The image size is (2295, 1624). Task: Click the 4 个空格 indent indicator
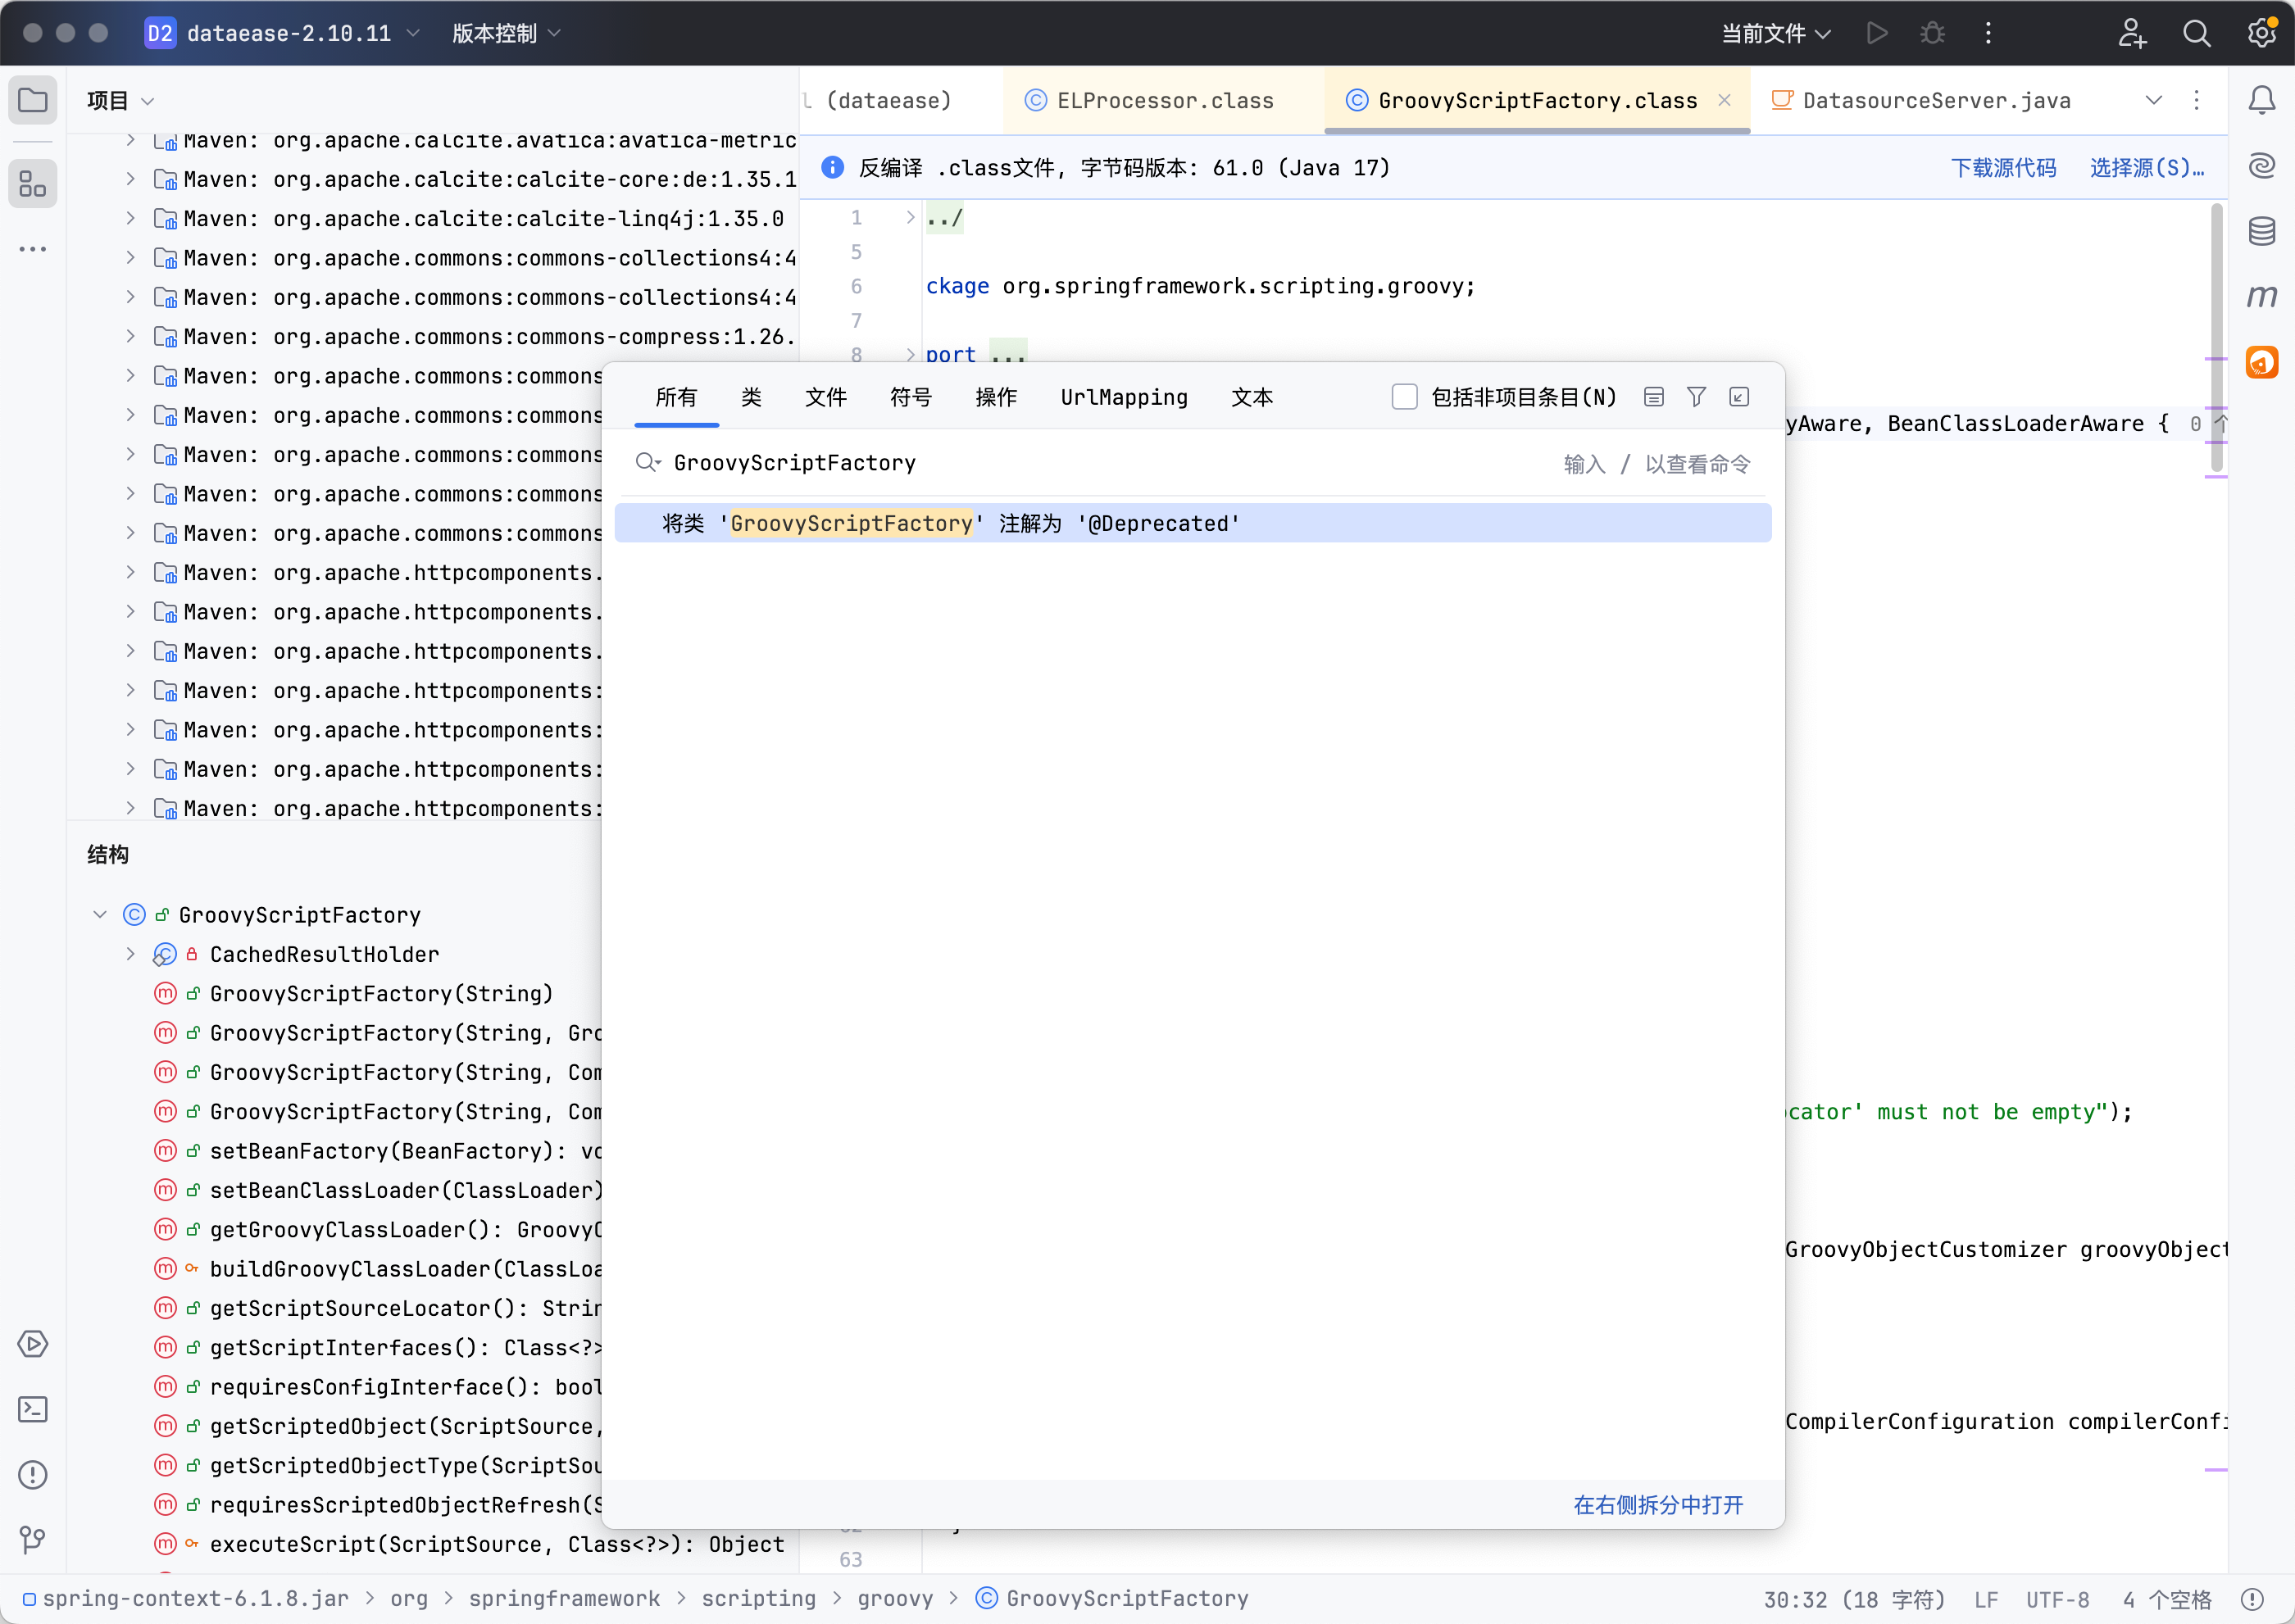click(2167, 1599)
